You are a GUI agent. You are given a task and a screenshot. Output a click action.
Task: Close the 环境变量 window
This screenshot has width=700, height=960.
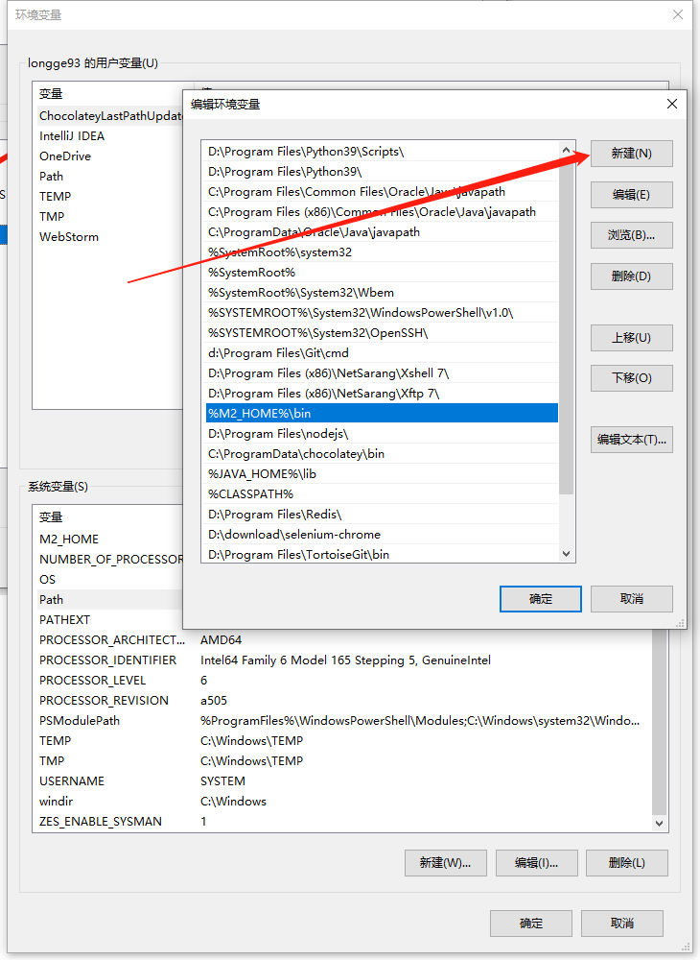point(678,14)
